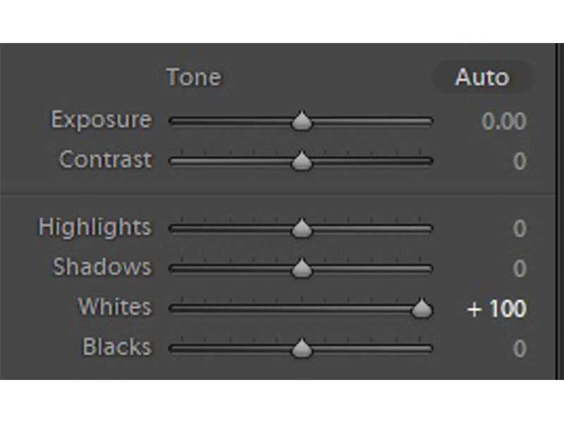The width and height of the screenshot is (564, 423).
Task: Select the Whites value field showing +100
Action: click(x=496, y=309)
